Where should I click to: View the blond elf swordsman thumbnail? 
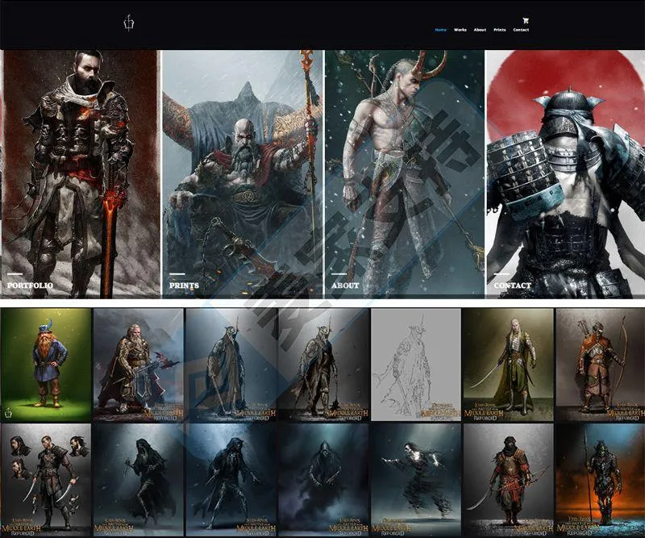pyautogui.click(x=508, y=365)
